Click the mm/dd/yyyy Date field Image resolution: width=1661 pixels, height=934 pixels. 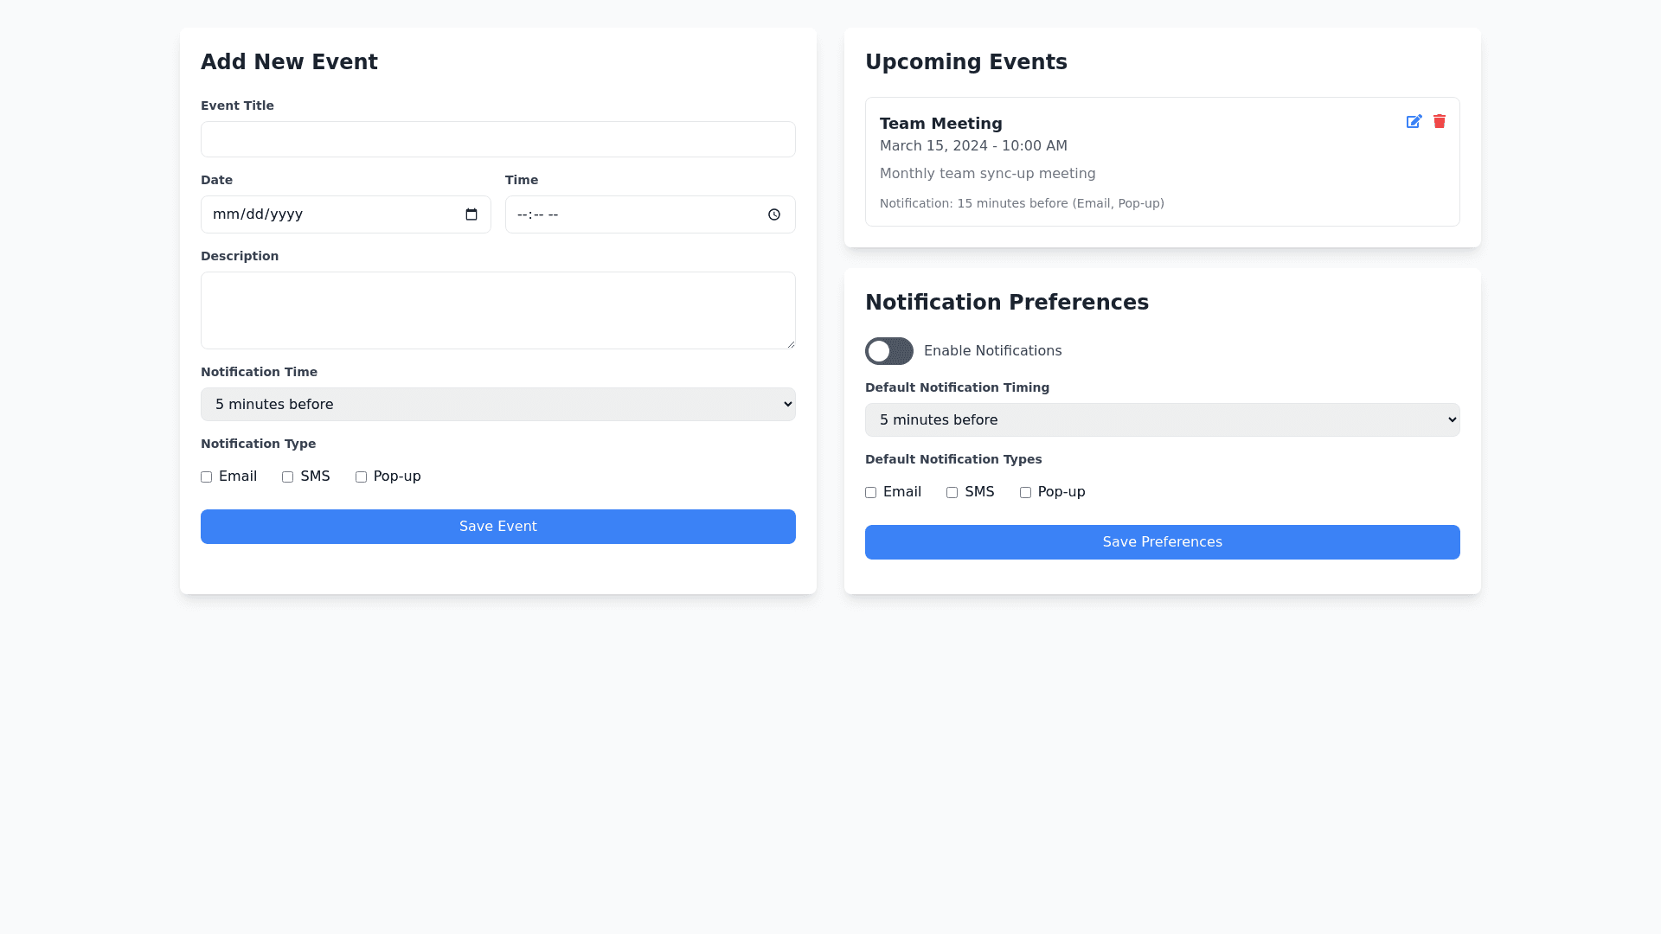tap(329, 214)
